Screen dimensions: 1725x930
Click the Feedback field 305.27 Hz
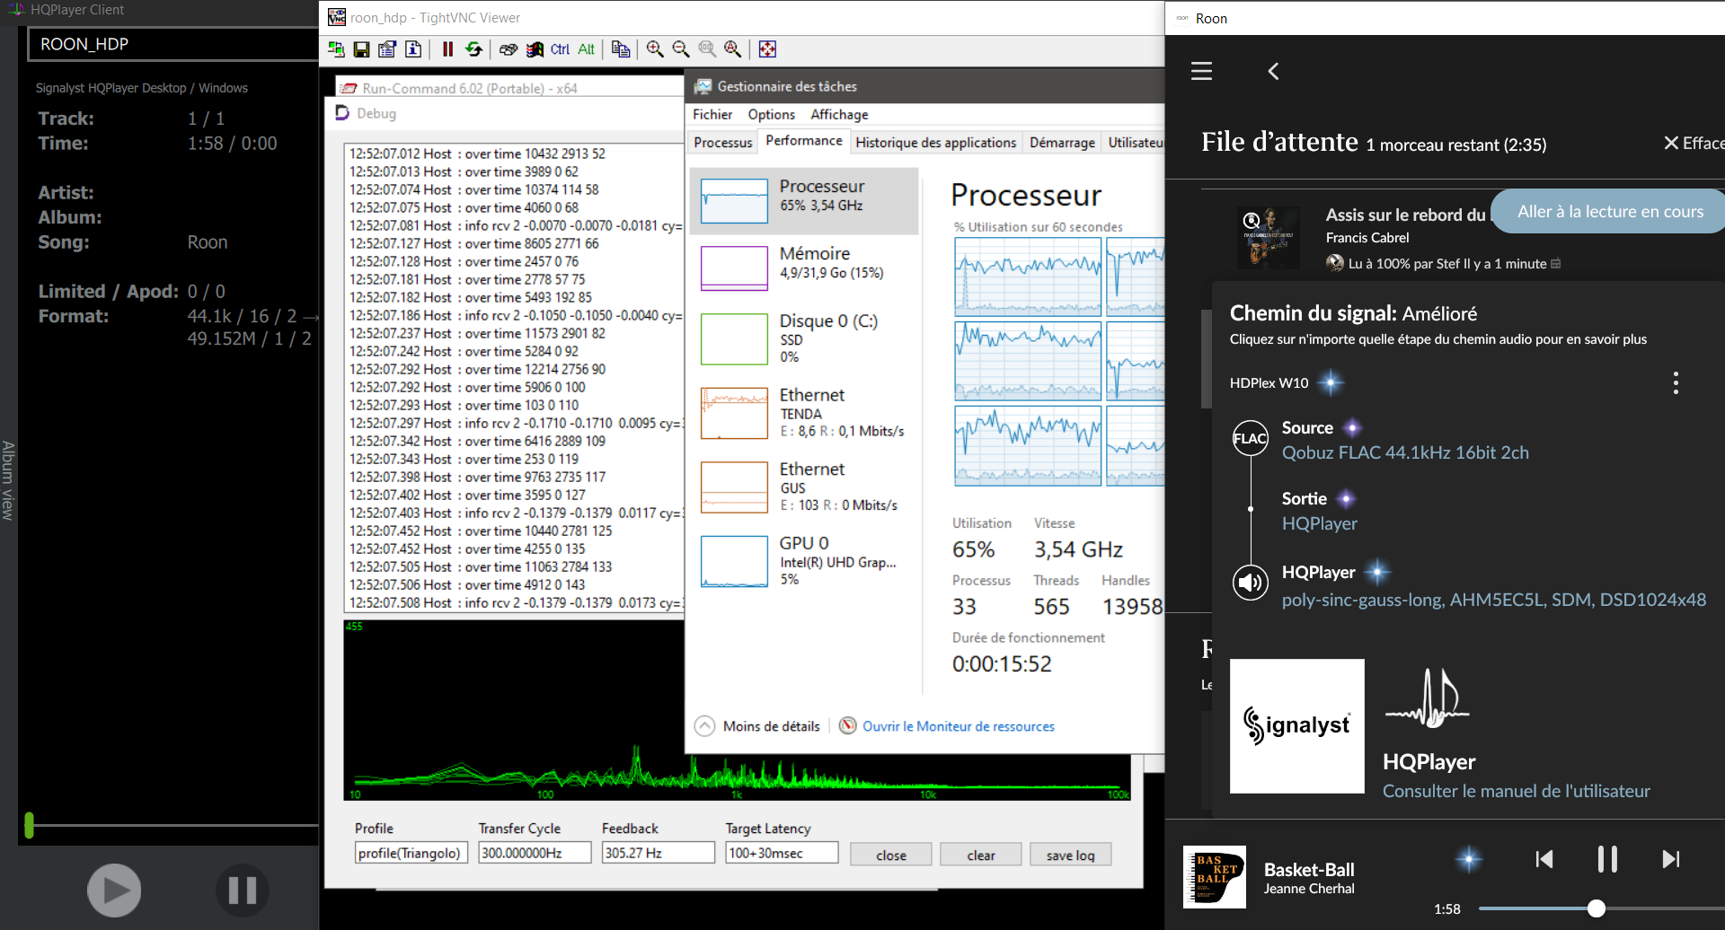coord(658,853)
